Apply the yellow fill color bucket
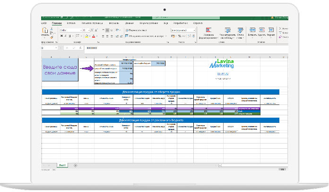 tap(87, 36)
